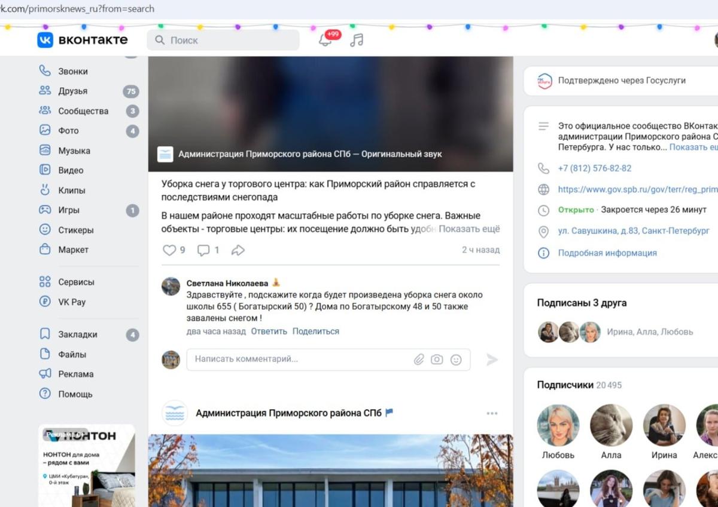Open the profile avatar menu in top corner
Viewport: 718px width, 507px height.
716,39
